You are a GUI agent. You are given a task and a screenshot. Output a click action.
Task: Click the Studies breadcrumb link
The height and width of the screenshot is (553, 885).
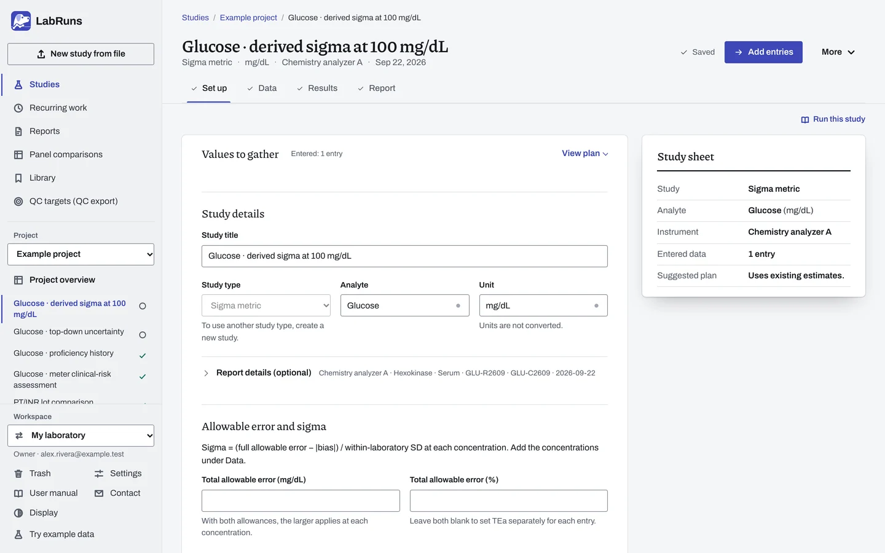pos(195,18)
